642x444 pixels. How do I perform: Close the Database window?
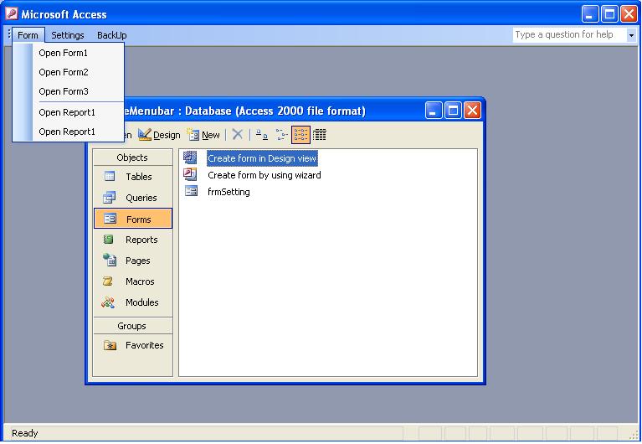472,111
